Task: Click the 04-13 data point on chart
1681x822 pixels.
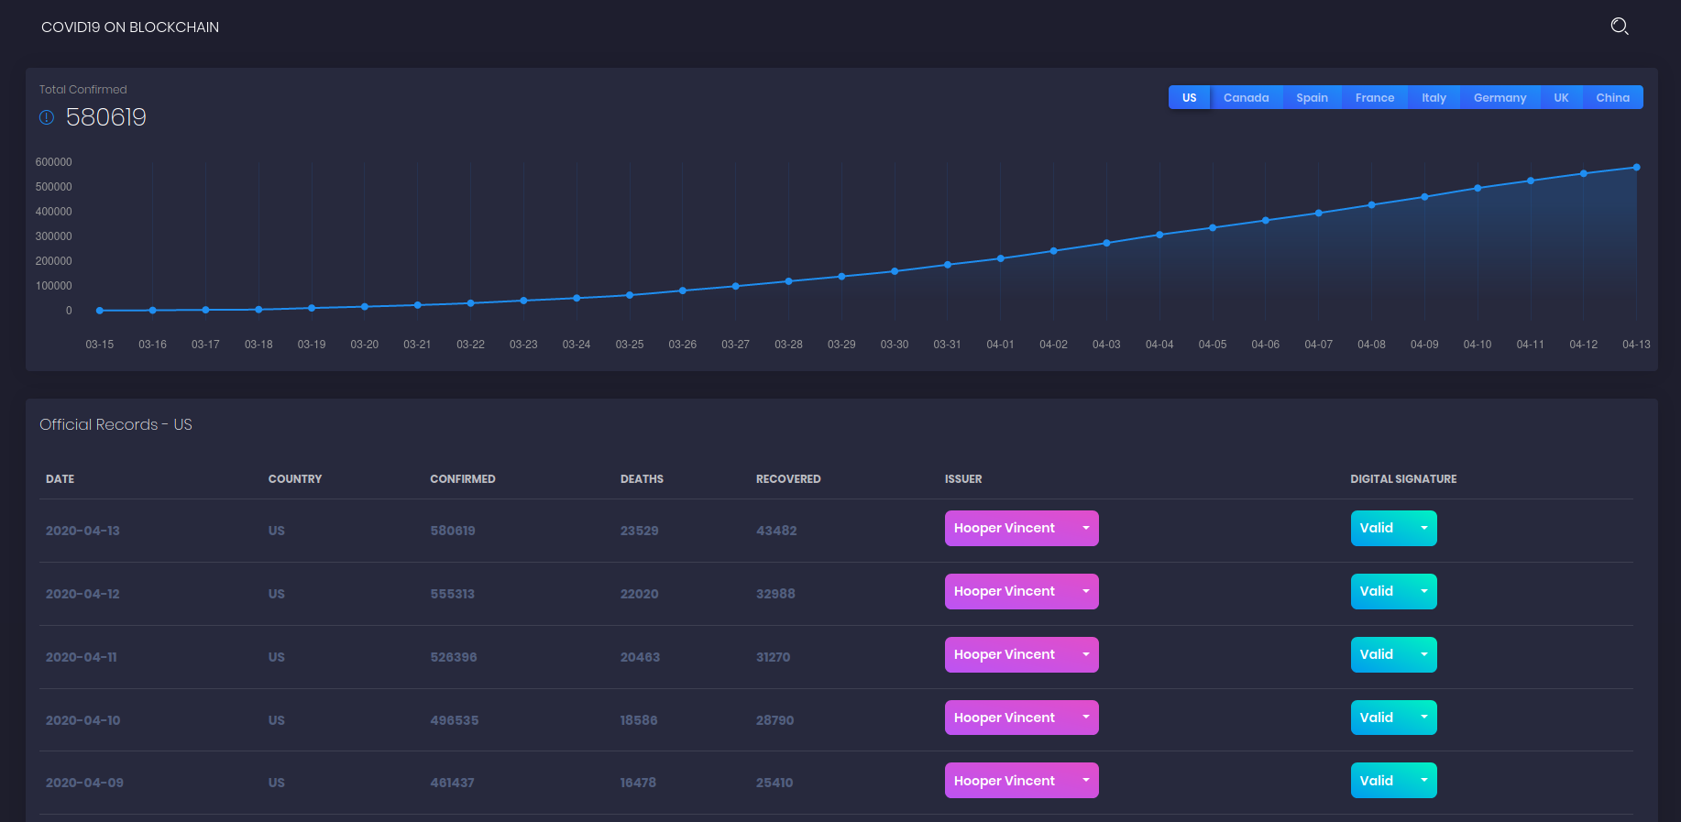Action: (1636, 168)
